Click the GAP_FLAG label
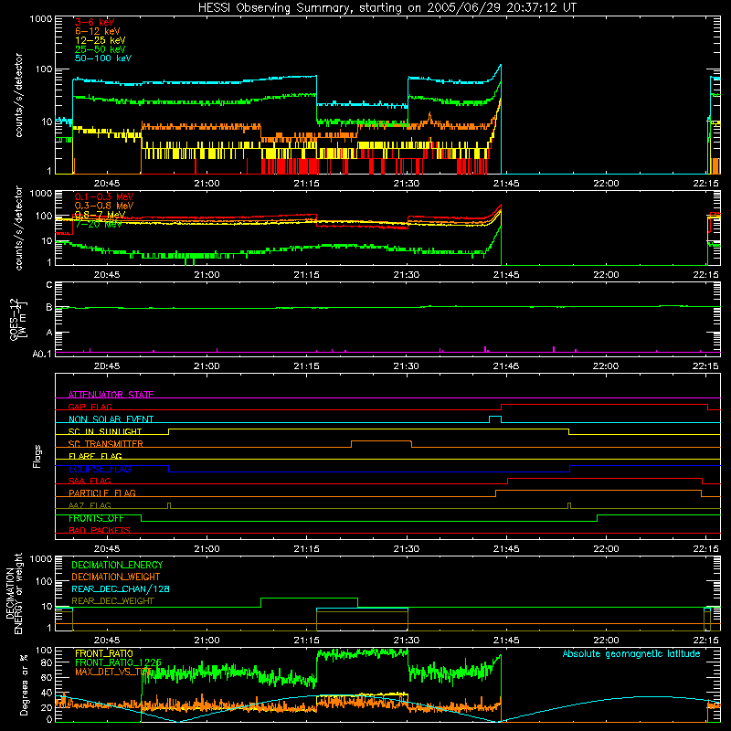The width and height of the screenshot is (731, 731). point(90,407)
